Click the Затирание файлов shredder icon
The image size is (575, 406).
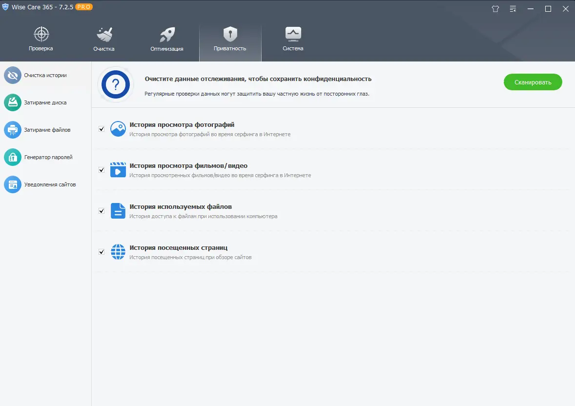point(13,130)
